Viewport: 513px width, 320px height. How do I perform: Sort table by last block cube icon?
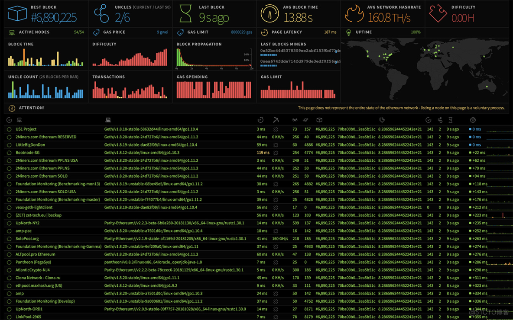point(319,120)
